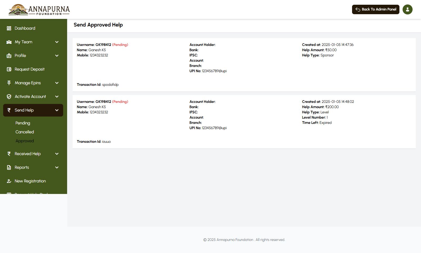Expand the My Team submenu chevron
Screen dimensions: 421x253
pyautogui.click(x=57, y=42)
